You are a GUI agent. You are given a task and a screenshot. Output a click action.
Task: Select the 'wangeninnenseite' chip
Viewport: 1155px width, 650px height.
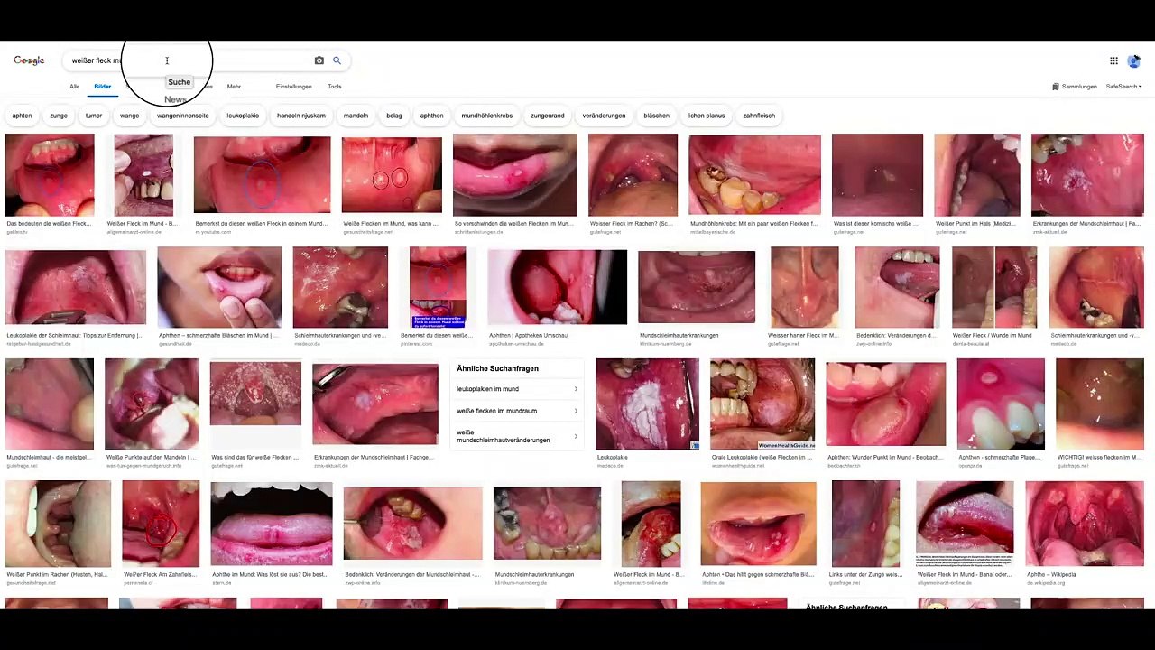(183, 116)
